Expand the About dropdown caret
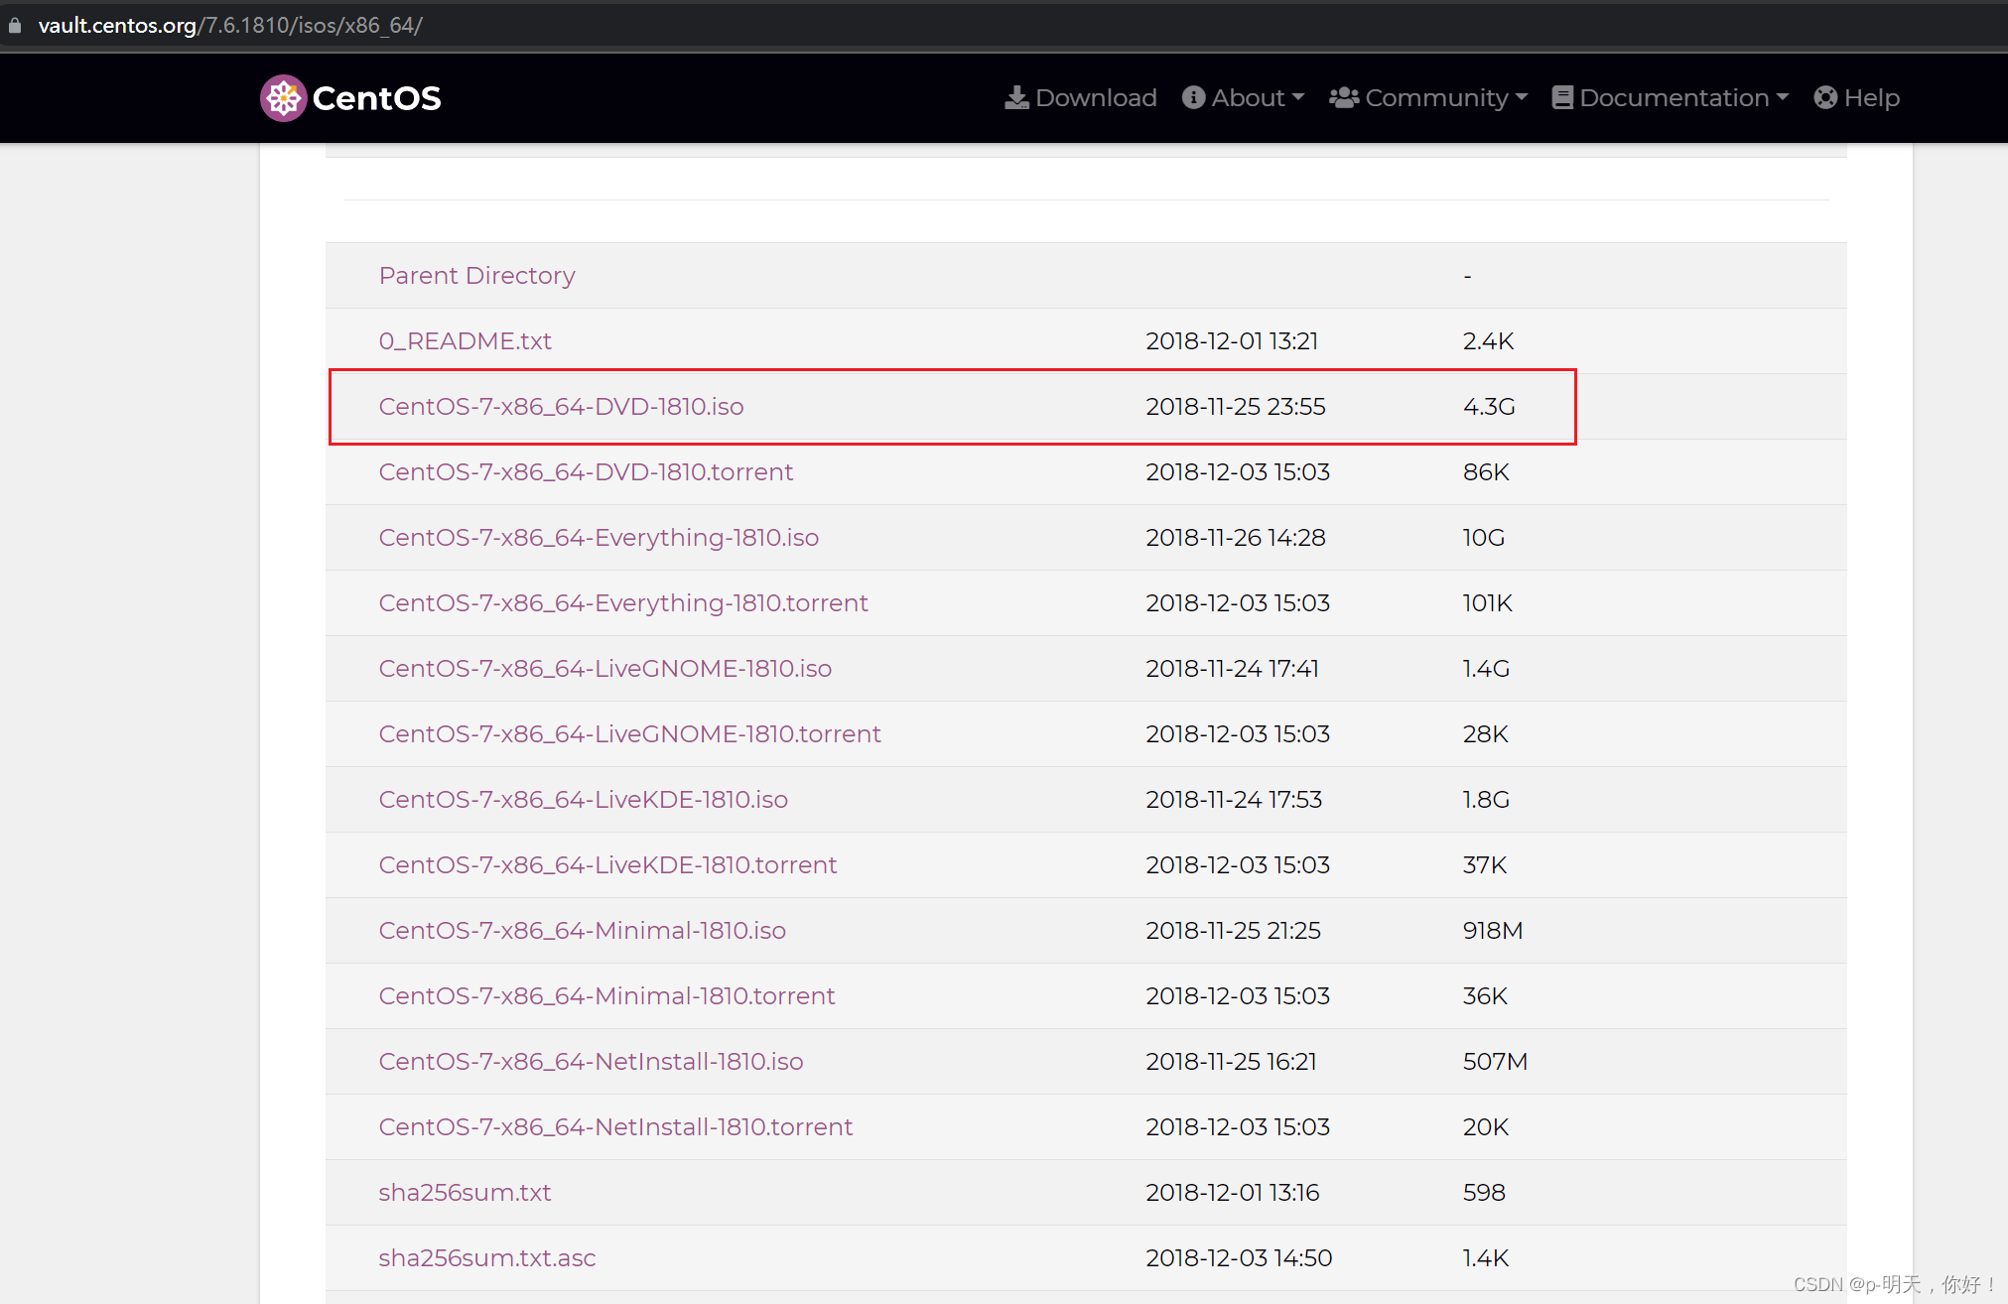 click(x=1298, y=98)
